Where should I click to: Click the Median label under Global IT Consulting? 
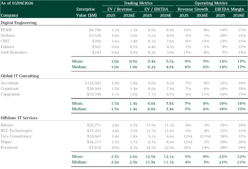(79, 109)
